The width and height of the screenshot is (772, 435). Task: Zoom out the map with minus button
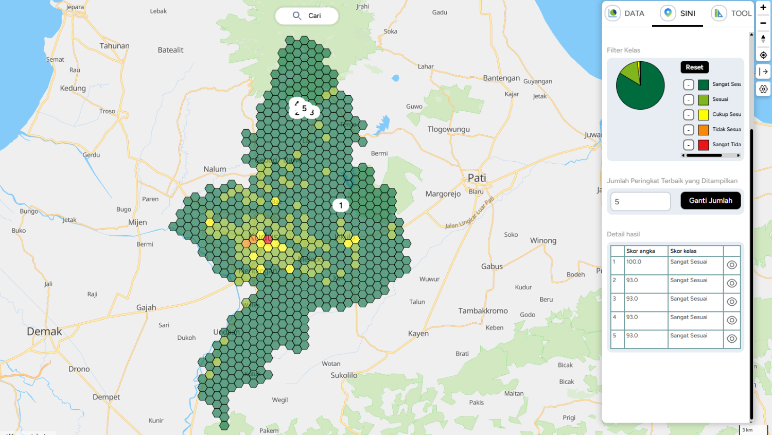(x=763, y=23)
